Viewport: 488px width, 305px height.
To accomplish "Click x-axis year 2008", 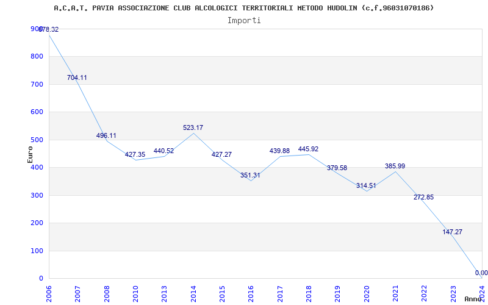I will 107,294.
